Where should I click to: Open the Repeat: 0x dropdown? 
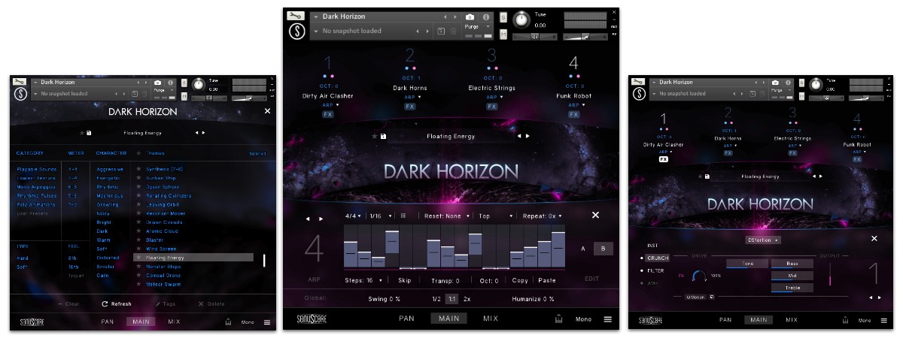click(x=542, y=216)
